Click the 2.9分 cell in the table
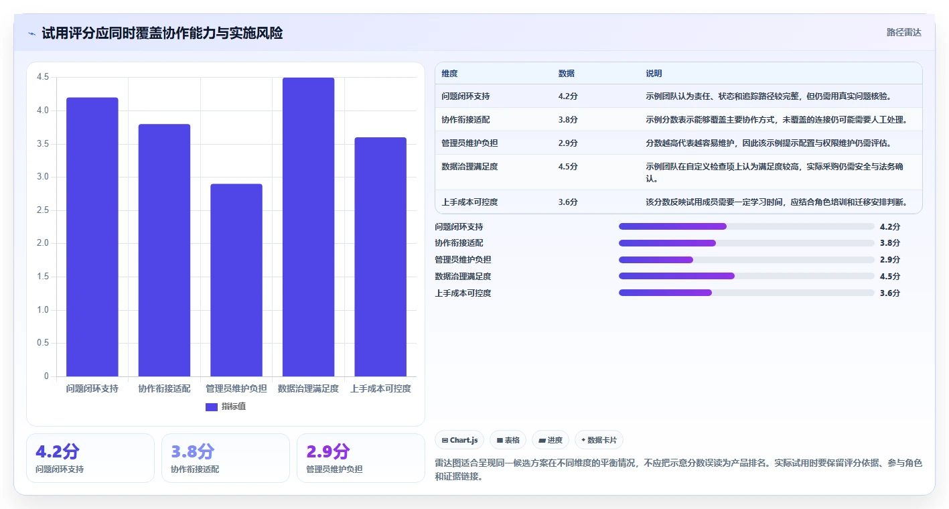The image size is (949, 509). pos(568,143)
